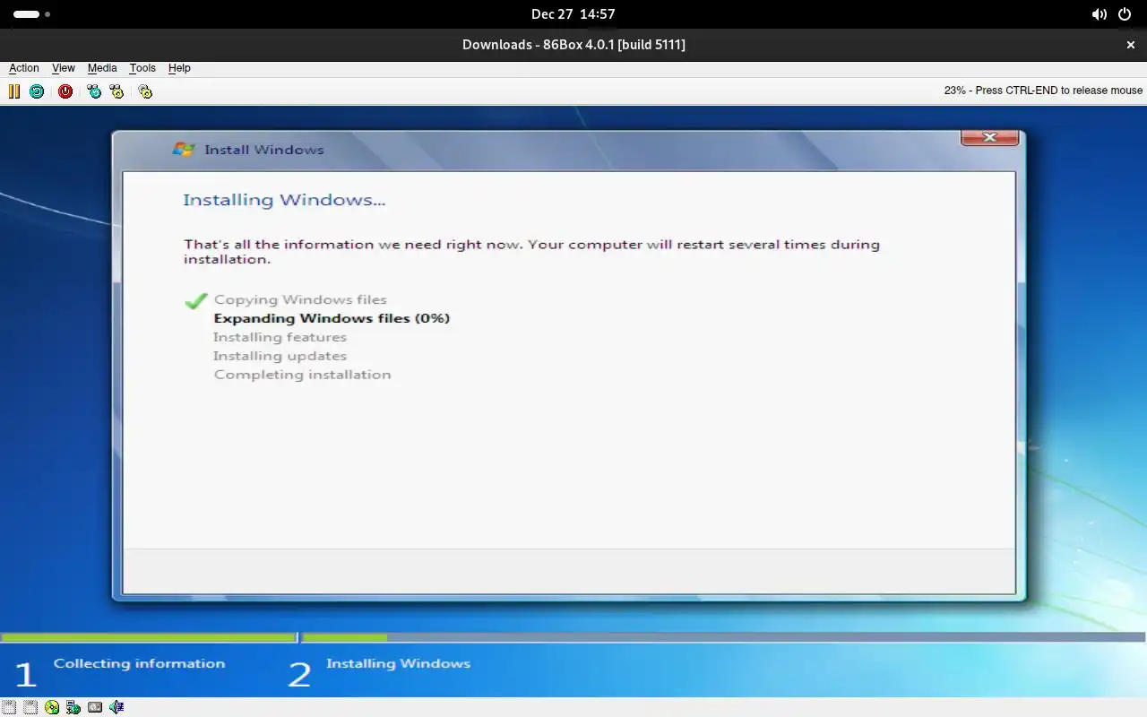The height and width of the screenshot is (717, 1147).
Task: Open machine settings via the gear icon
Action: tap(145, 91)
